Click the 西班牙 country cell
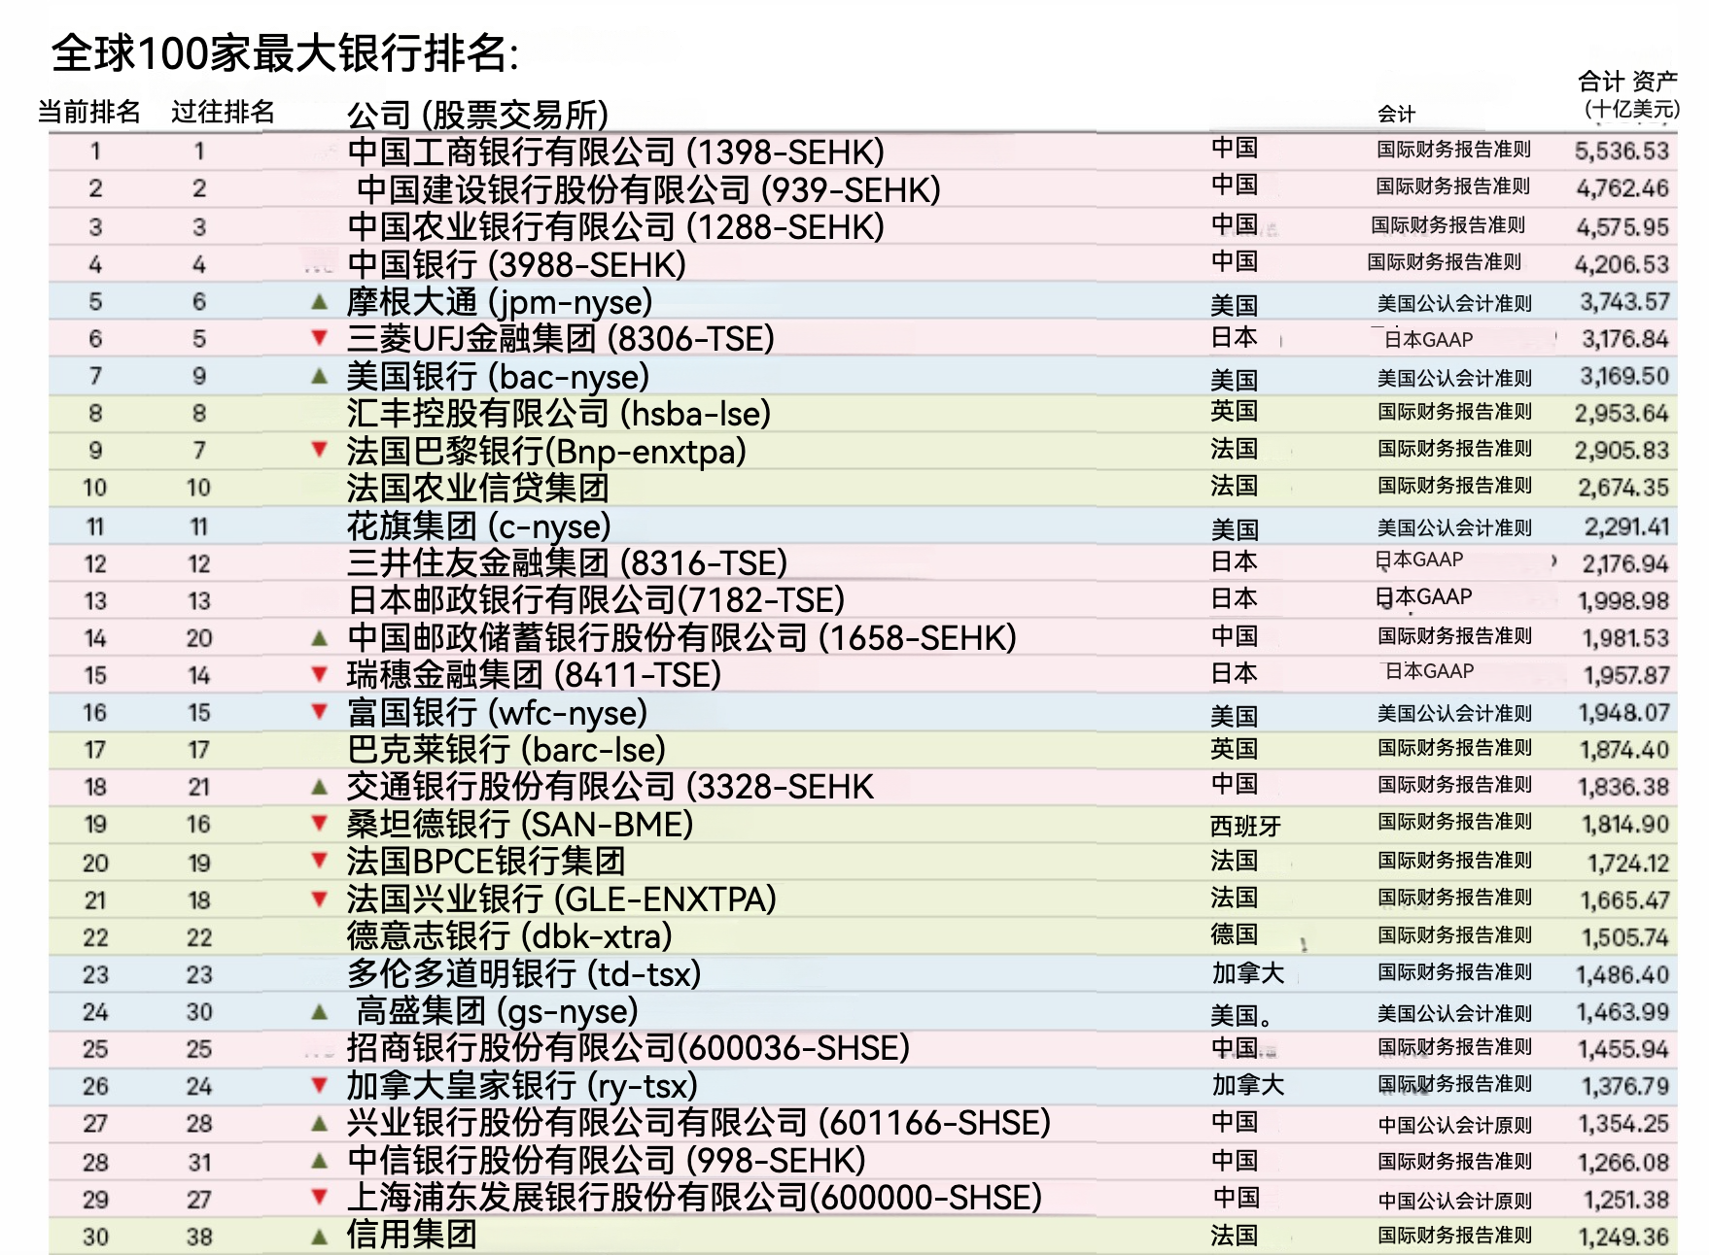The height and width of the screenshot is (1255, 1709). [x=1245, y=826]
